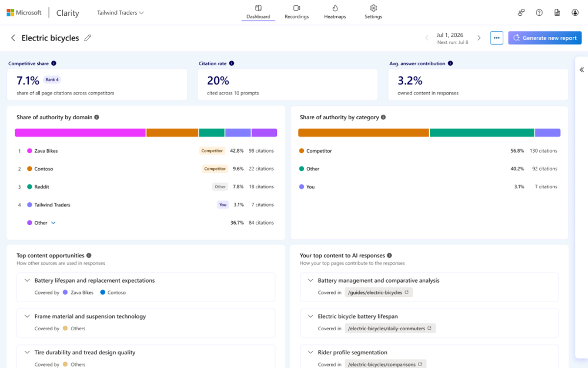Open the Settings tab

pos(373,12)
